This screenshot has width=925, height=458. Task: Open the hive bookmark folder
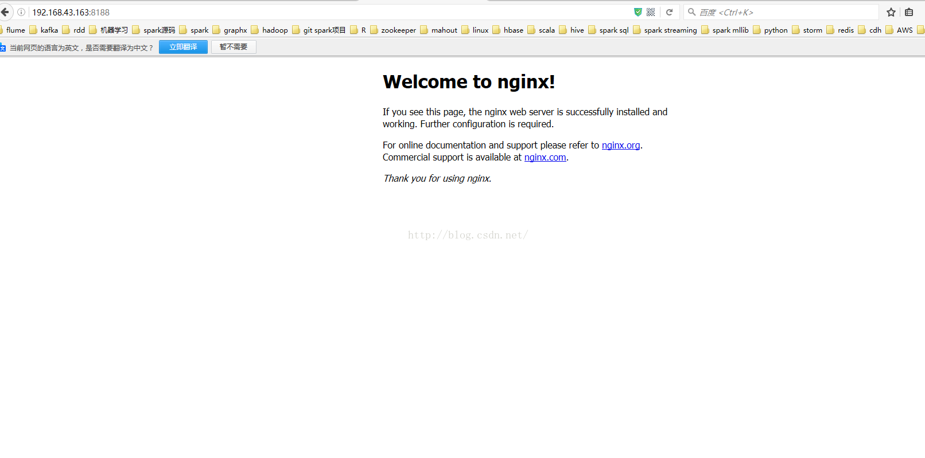(572, 30)
